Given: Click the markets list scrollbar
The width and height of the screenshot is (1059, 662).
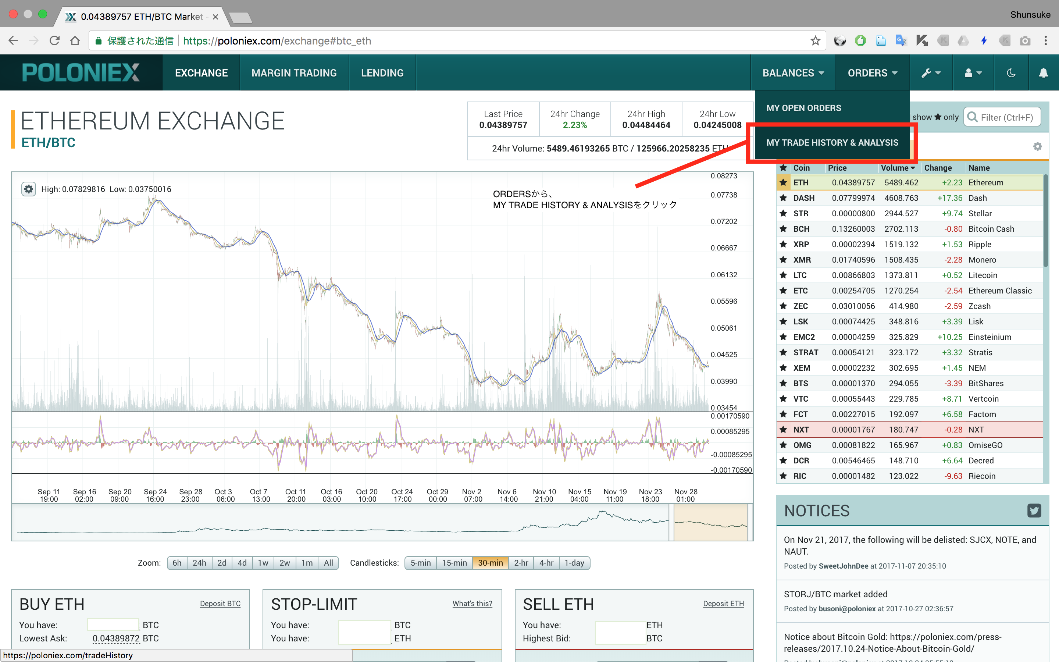Looking at the screenshot, I should point(1045,221).
